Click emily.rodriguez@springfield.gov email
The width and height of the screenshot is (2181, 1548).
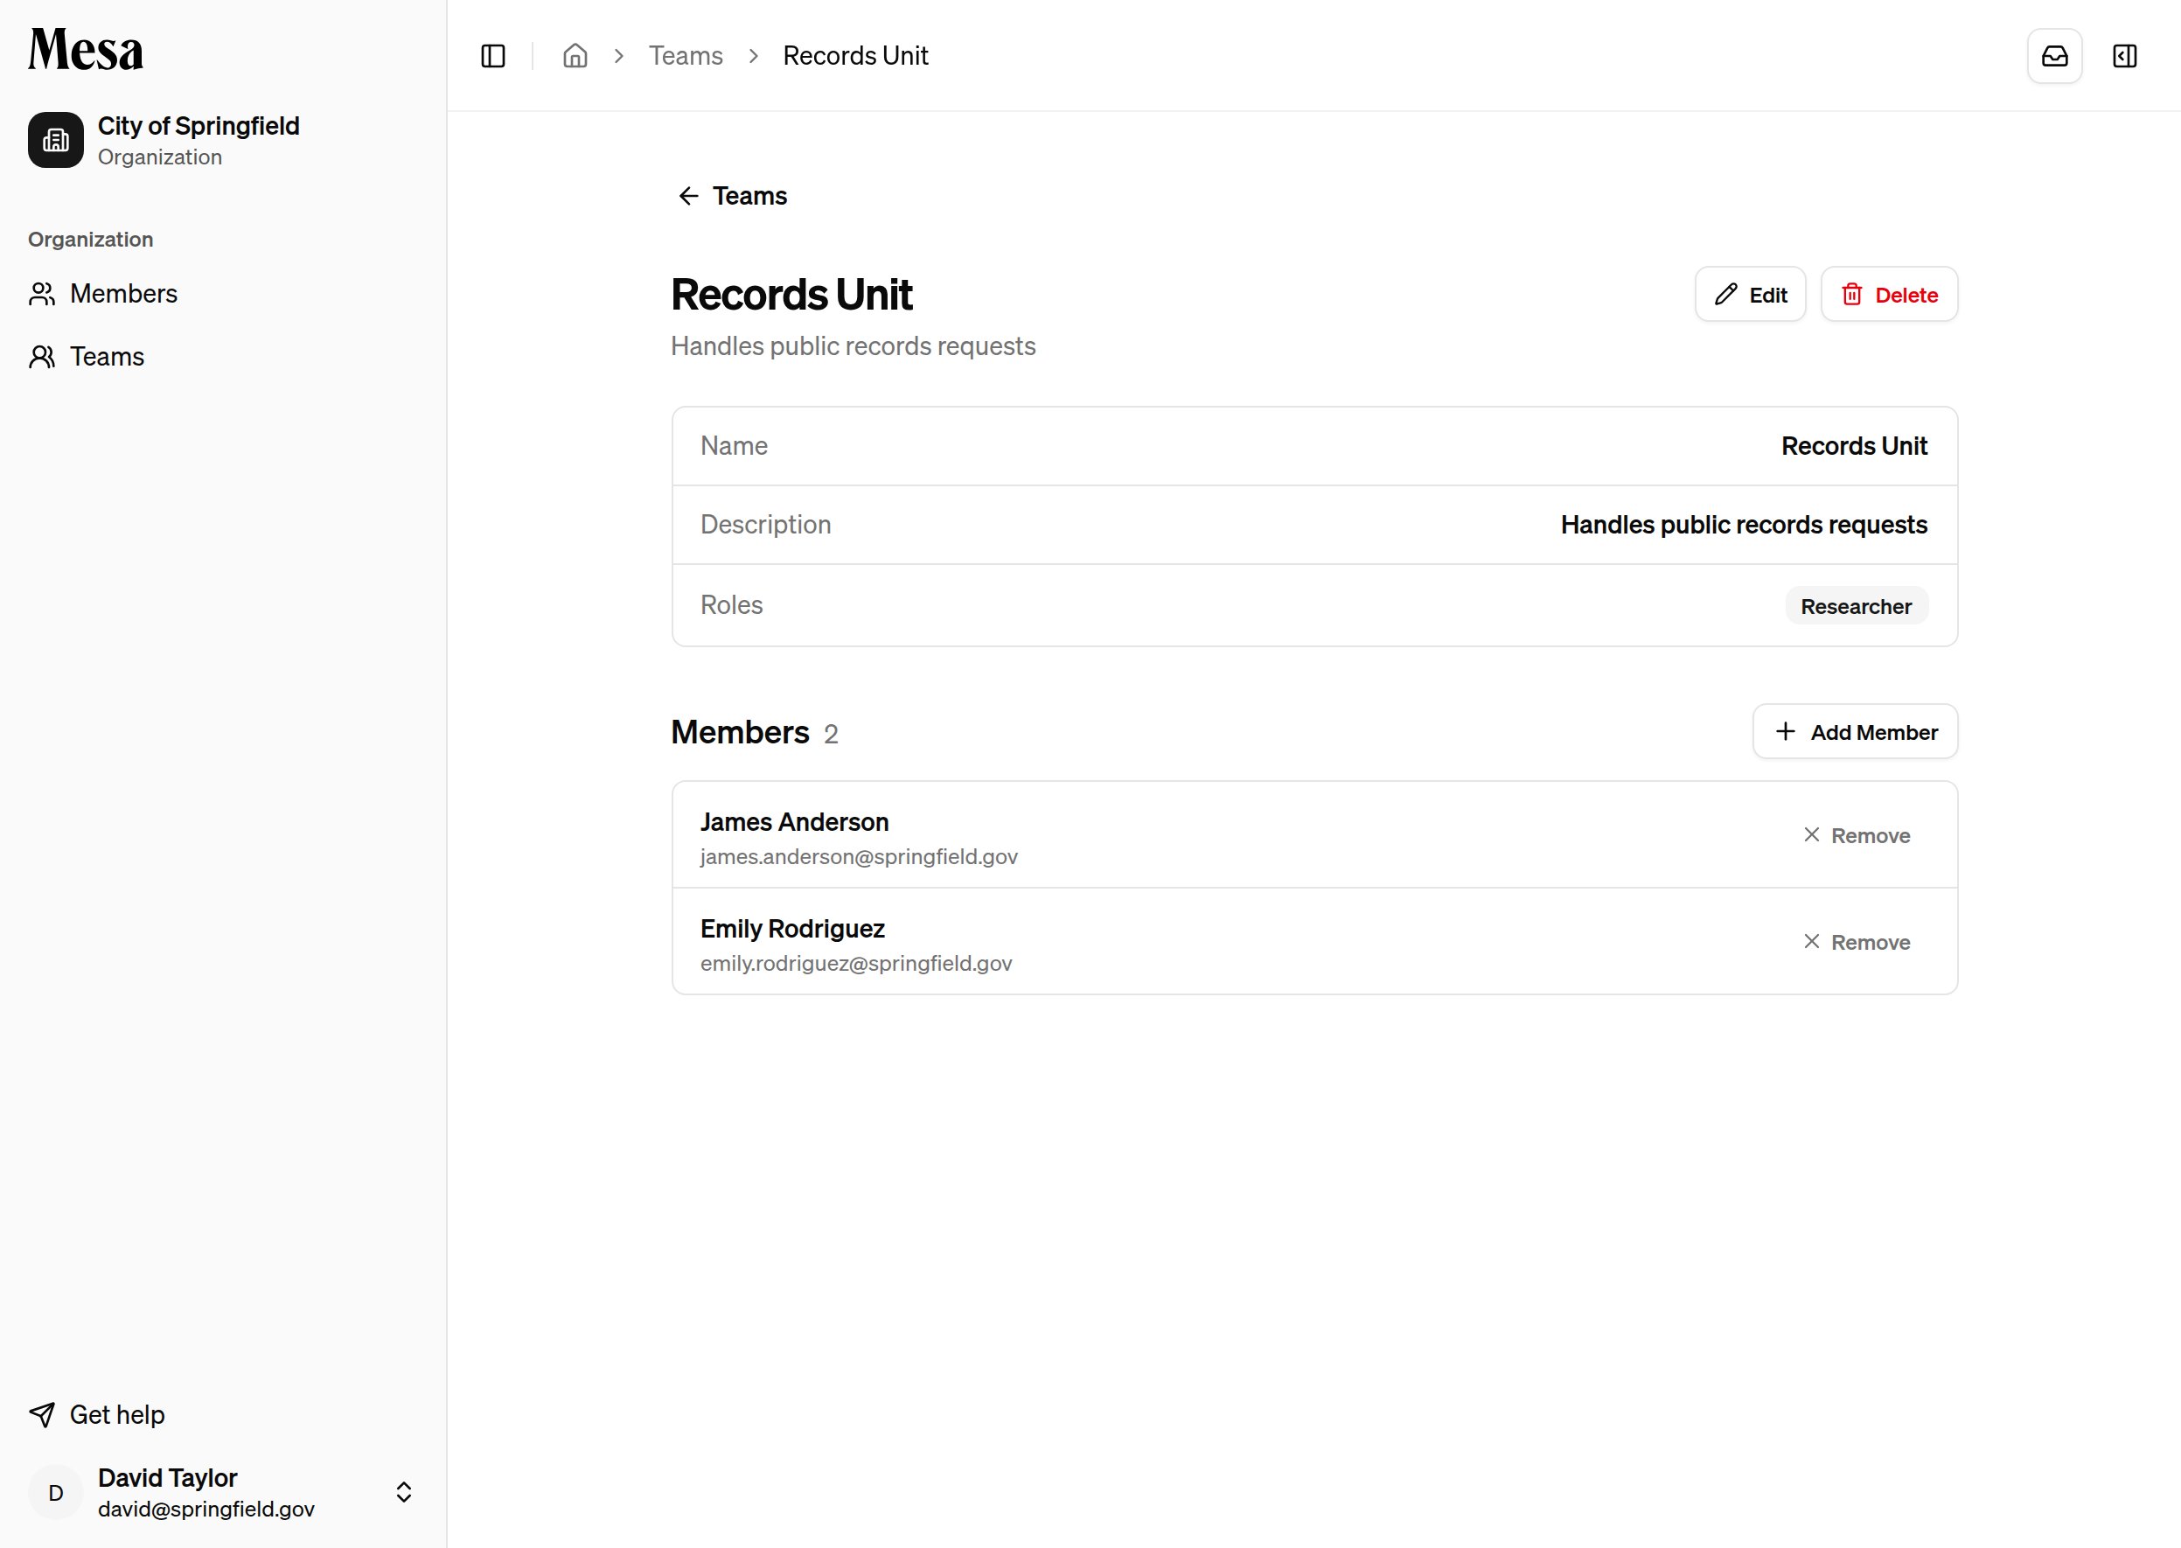(x=856, y=964)
